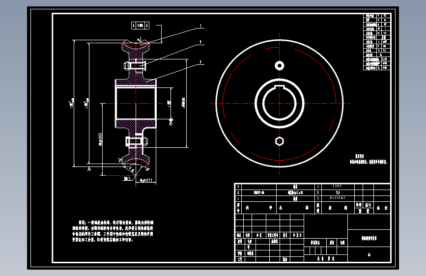
Task: Click the technical requirements note right of wheel
Action: [368, 159]
